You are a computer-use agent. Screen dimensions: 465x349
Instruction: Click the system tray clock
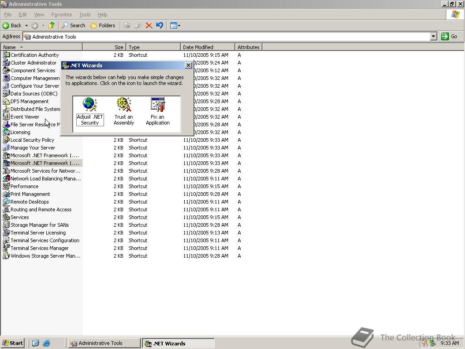tap(450, 343)
